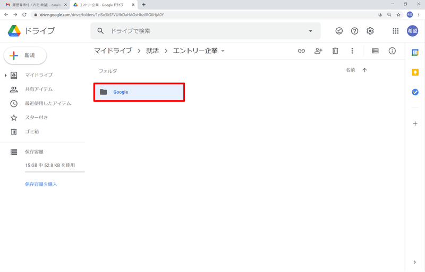The image size is (425, 272).
Task: Click the browser forward arrow
Action: tap(15, 15)
